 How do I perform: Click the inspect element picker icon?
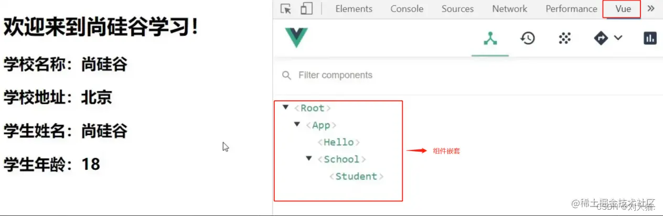point(286,9)
